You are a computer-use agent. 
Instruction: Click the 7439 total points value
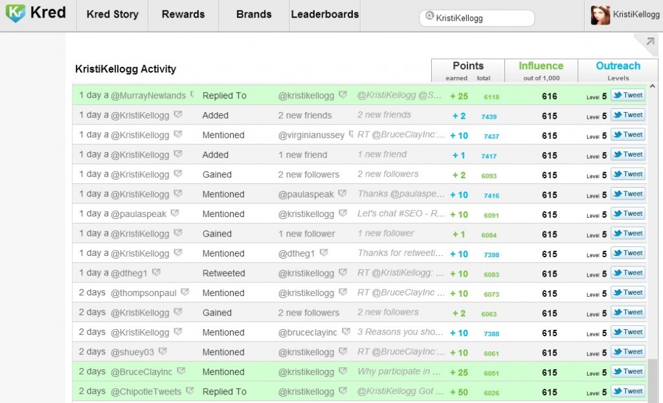(489, 117)
